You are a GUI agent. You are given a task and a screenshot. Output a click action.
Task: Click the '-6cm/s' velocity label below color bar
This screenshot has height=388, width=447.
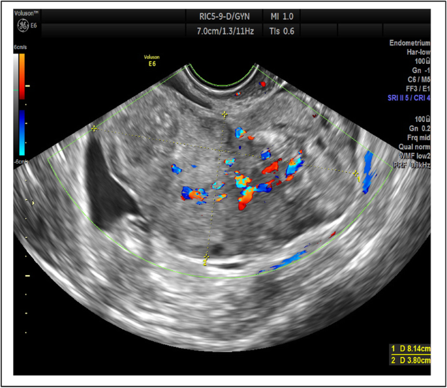21,162
